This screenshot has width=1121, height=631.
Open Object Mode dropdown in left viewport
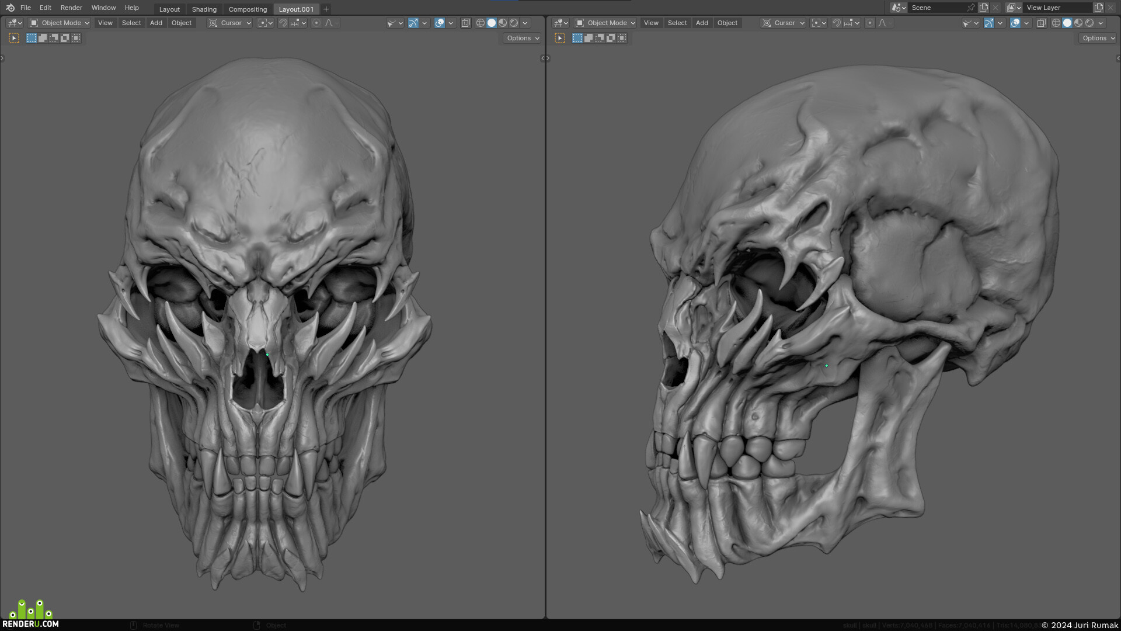[60, 23]
